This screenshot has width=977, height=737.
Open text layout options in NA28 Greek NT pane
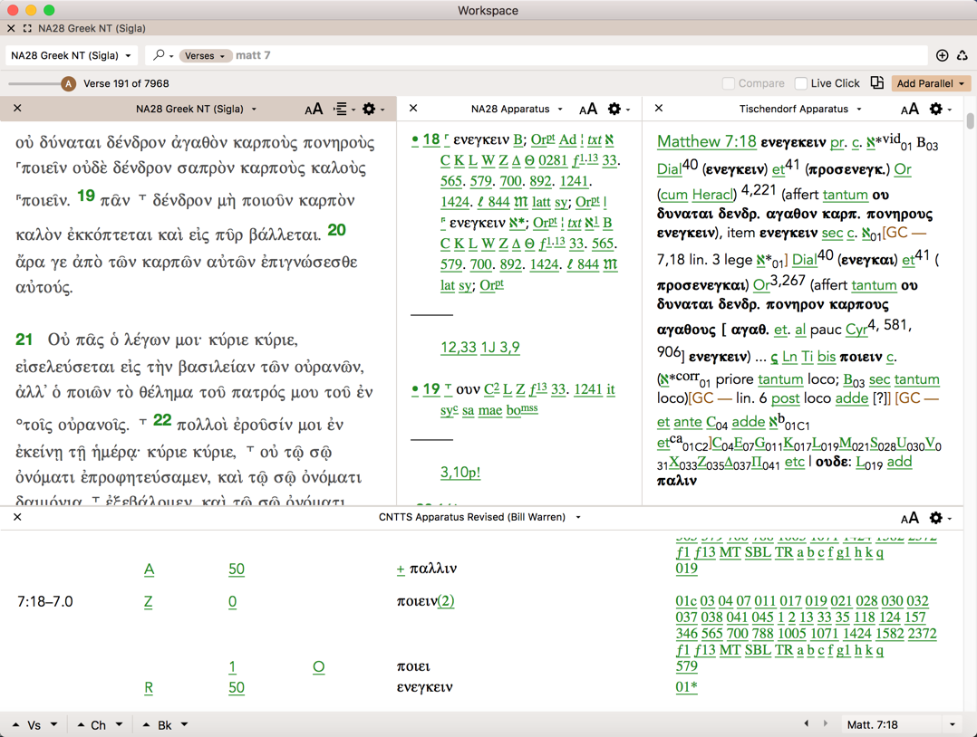[x=344, y=109]
